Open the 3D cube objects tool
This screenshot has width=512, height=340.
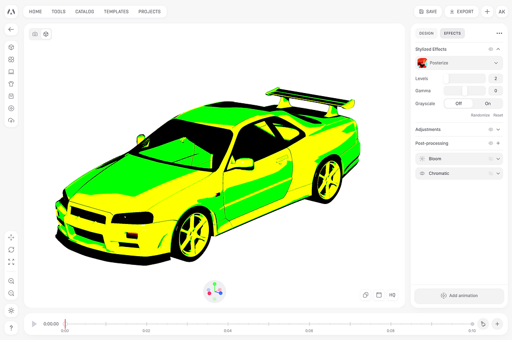[x=11, y=47]
